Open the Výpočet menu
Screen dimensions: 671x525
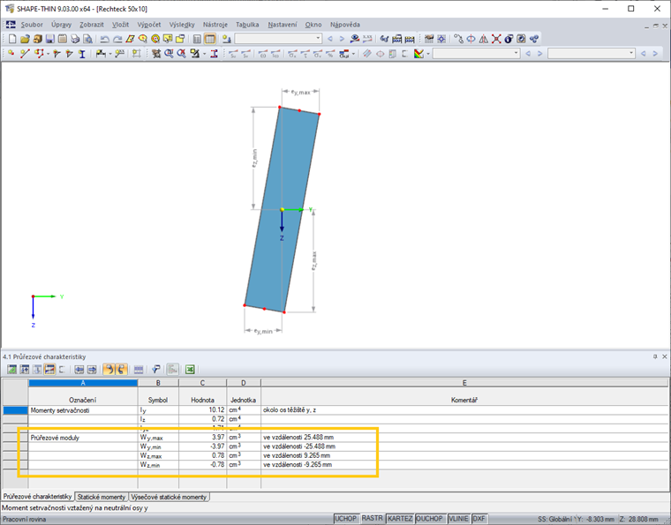pos(149,25)
